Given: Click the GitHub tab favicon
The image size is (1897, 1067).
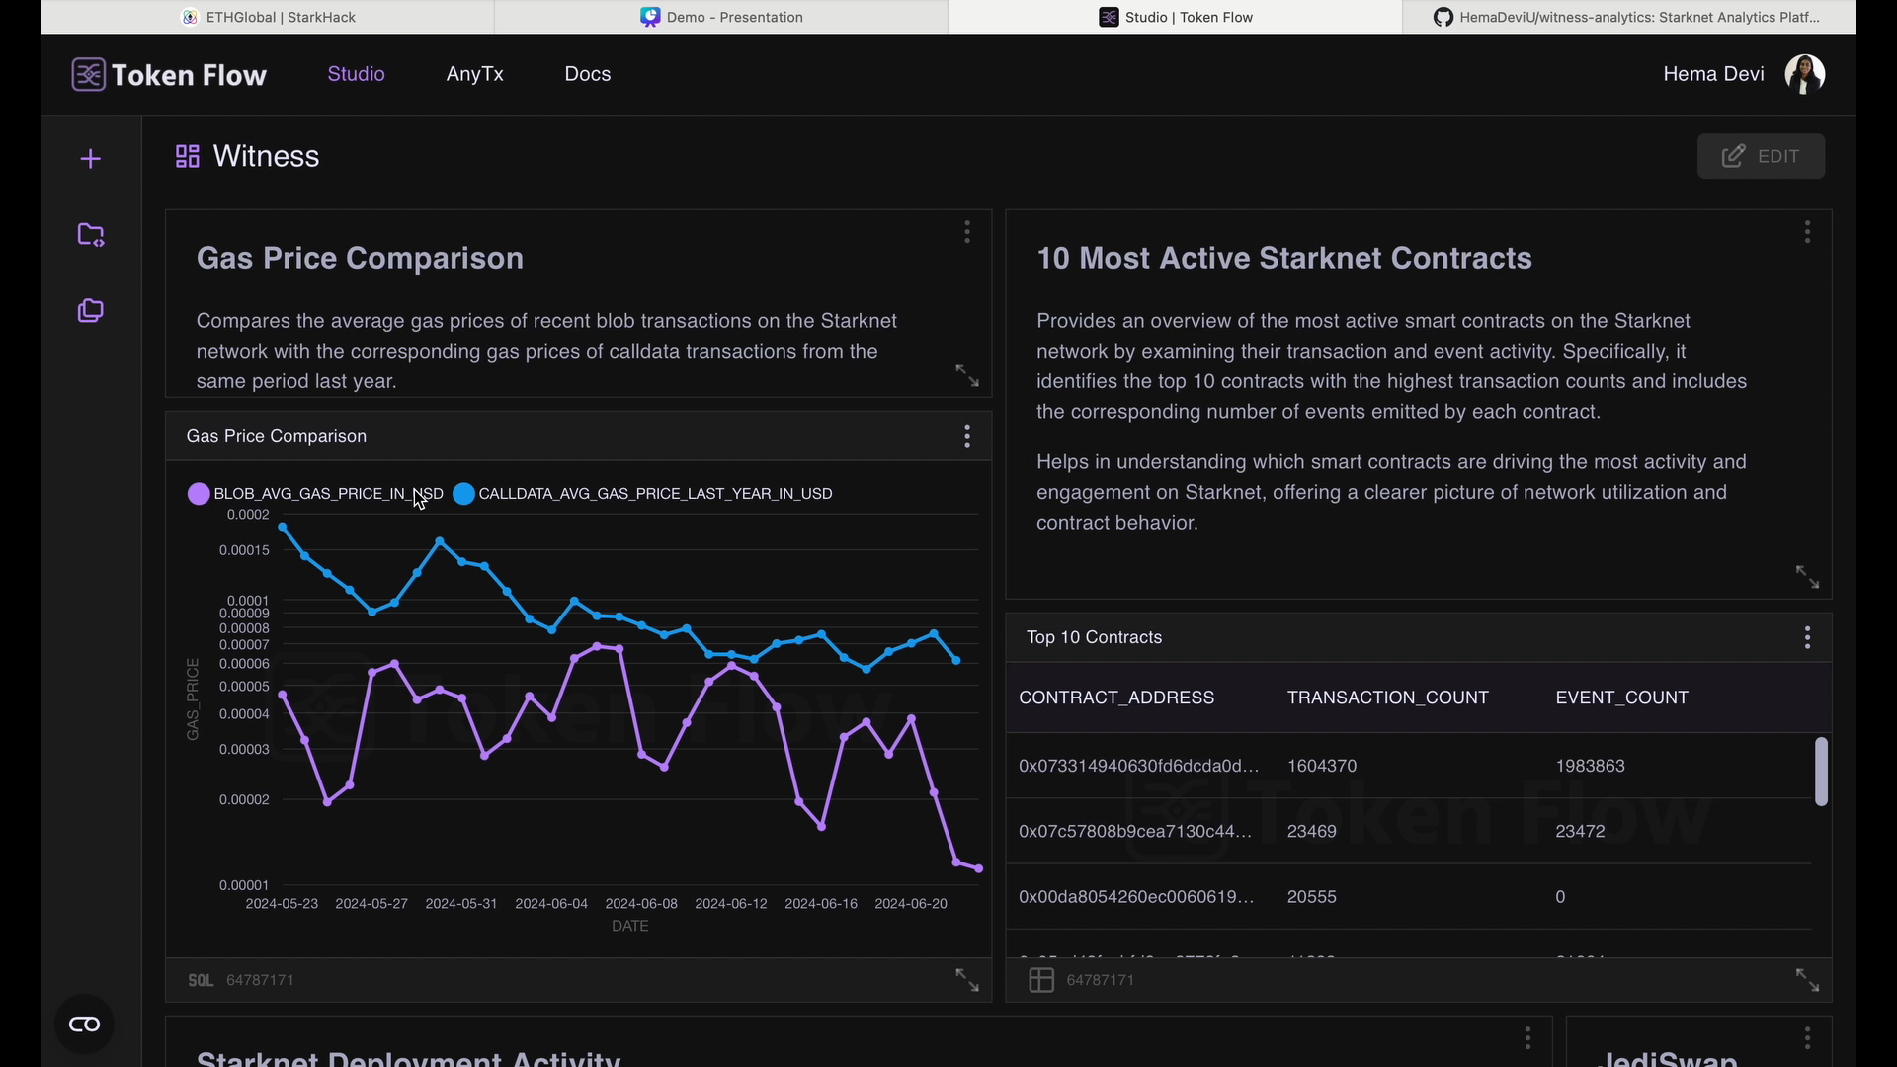Looking at the screenshot, I should tap(1443, 17).
